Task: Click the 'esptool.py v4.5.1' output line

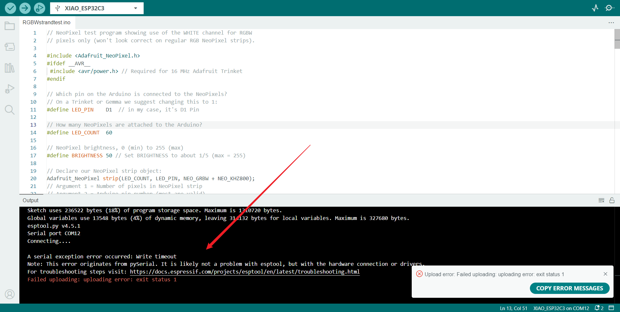Action: [x=54, y=226]
